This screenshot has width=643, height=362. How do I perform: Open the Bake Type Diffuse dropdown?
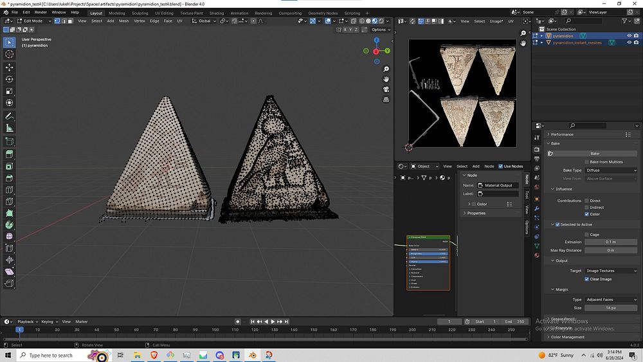point(611,170)
